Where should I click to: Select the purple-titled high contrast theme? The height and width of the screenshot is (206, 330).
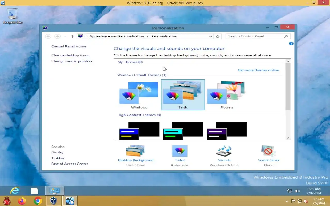pyautogui.click(x=227, y=131)
